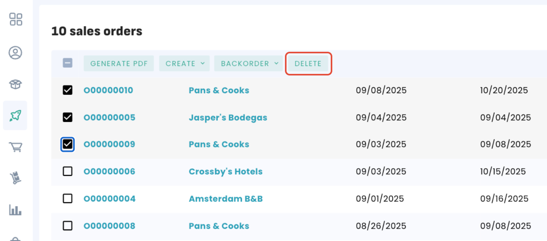This screenshot has width=547, height=241.
Task: Click the Crossby's Hotels customer link
Action: coord(225,171)
